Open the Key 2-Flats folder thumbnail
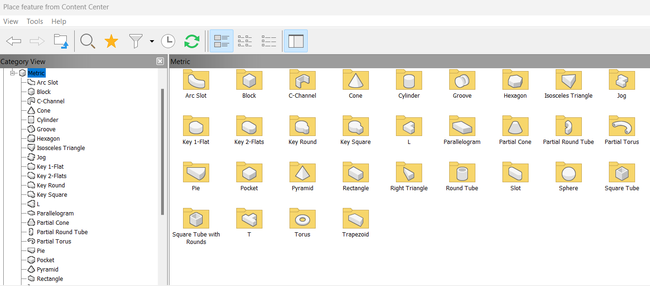The height and width of the screenshot is (286, 650). [249, 126]
